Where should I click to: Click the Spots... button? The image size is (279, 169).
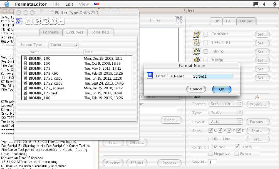point(258,131)
